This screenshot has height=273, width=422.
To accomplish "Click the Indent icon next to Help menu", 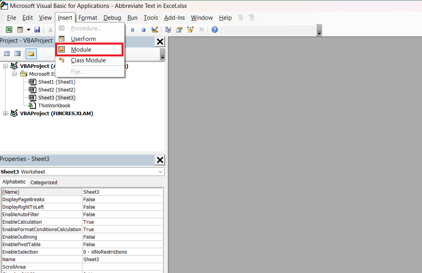I will pyautogui.click(x=240, y=17).
